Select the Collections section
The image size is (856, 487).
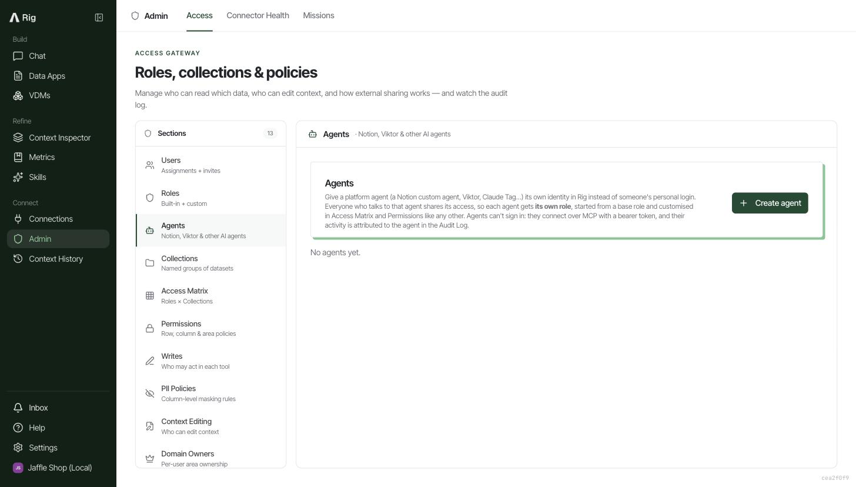(210, 263)
